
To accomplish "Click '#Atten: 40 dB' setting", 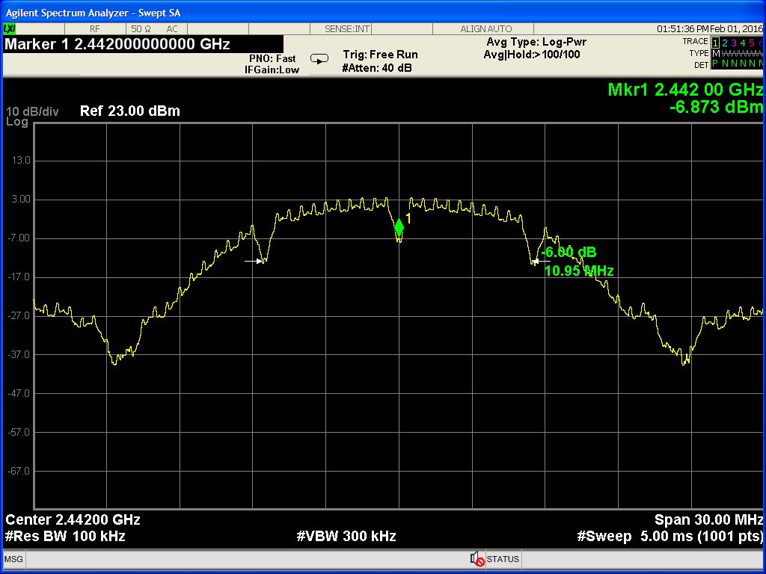I will (377, 68).
